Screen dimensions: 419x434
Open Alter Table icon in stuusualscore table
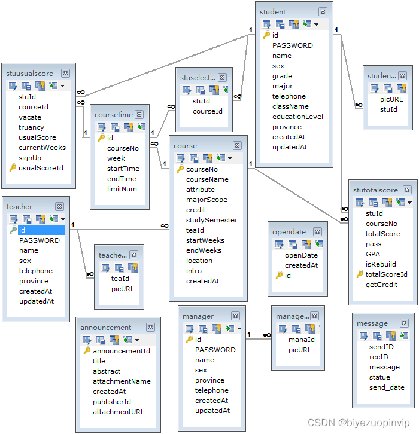pos(13,86)
